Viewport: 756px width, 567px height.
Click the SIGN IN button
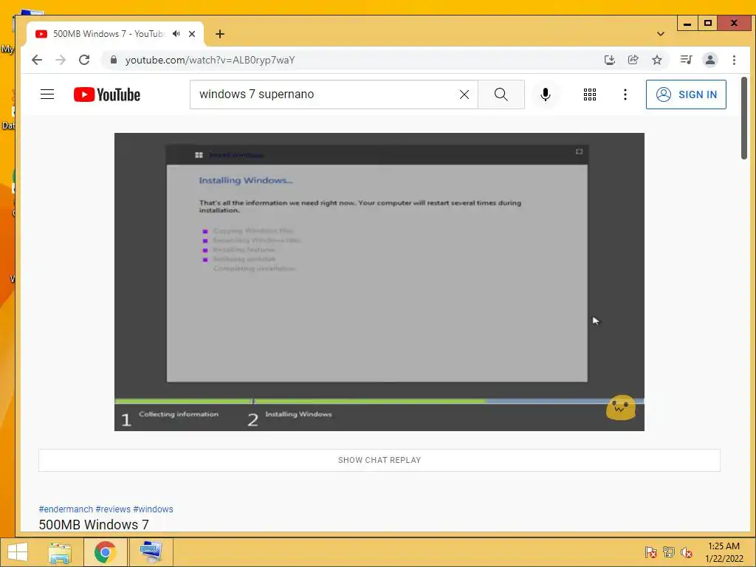[x=686, y=94]
